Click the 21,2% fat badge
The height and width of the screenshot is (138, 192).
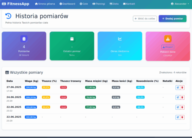pyautogui.click(x=46, y=97)
